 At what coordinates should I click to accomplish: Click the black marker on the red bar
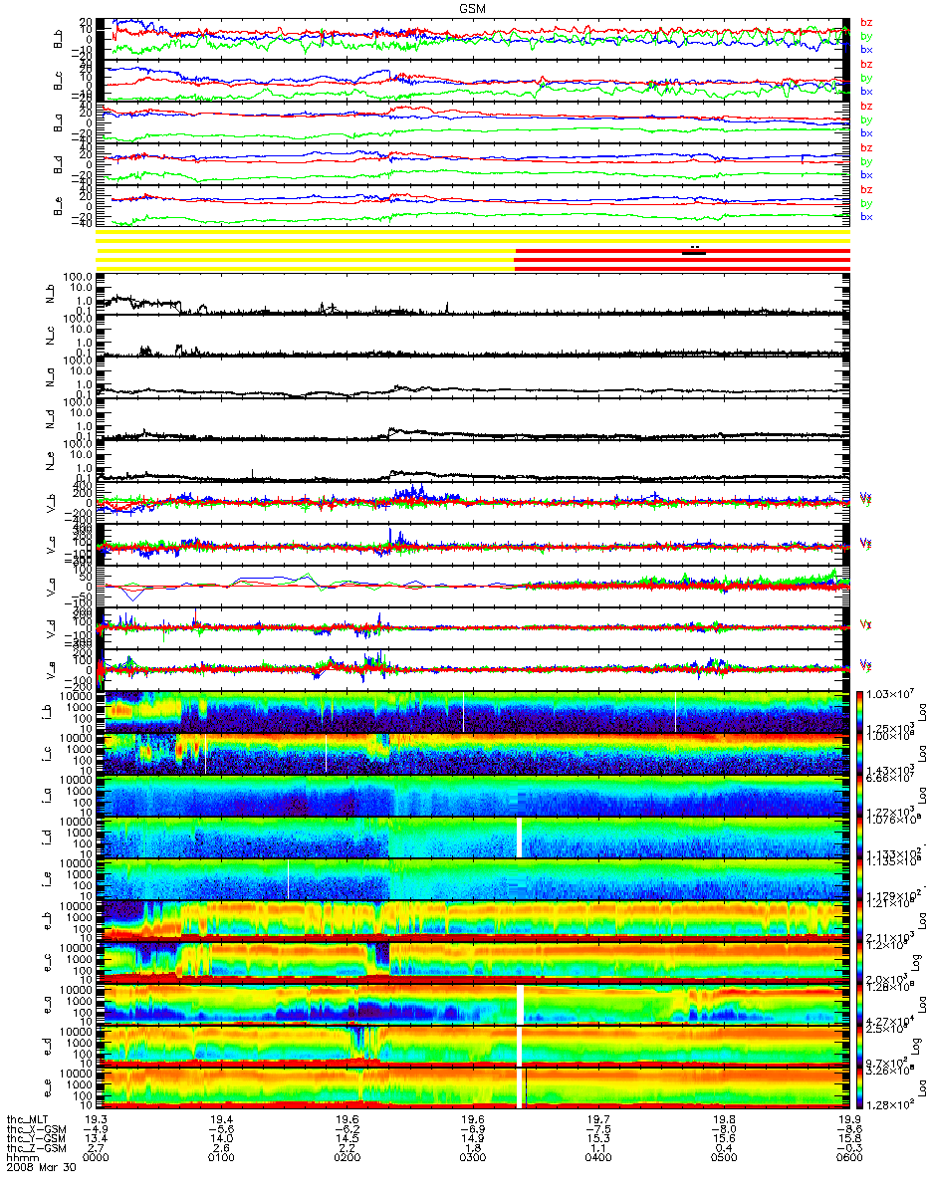[695, 253]
